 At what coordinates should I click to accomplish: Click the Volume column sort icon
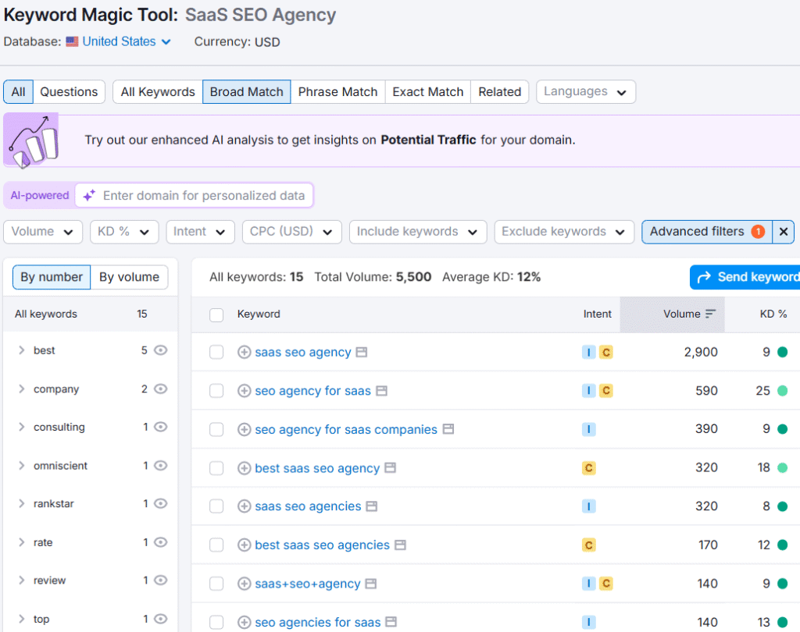(710, 314)
